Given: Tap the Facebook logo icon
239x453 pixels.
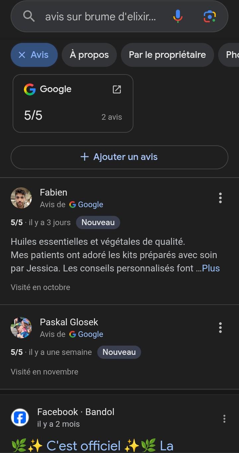Looking at the screenshot, I should tap(20, 418).
